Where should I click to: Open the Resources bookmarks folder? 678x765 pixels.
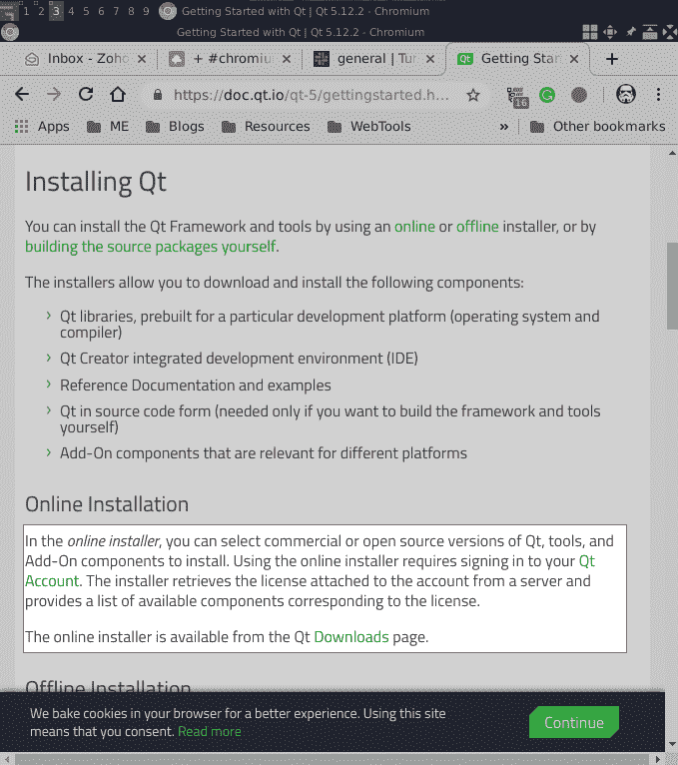click(266, 127)
